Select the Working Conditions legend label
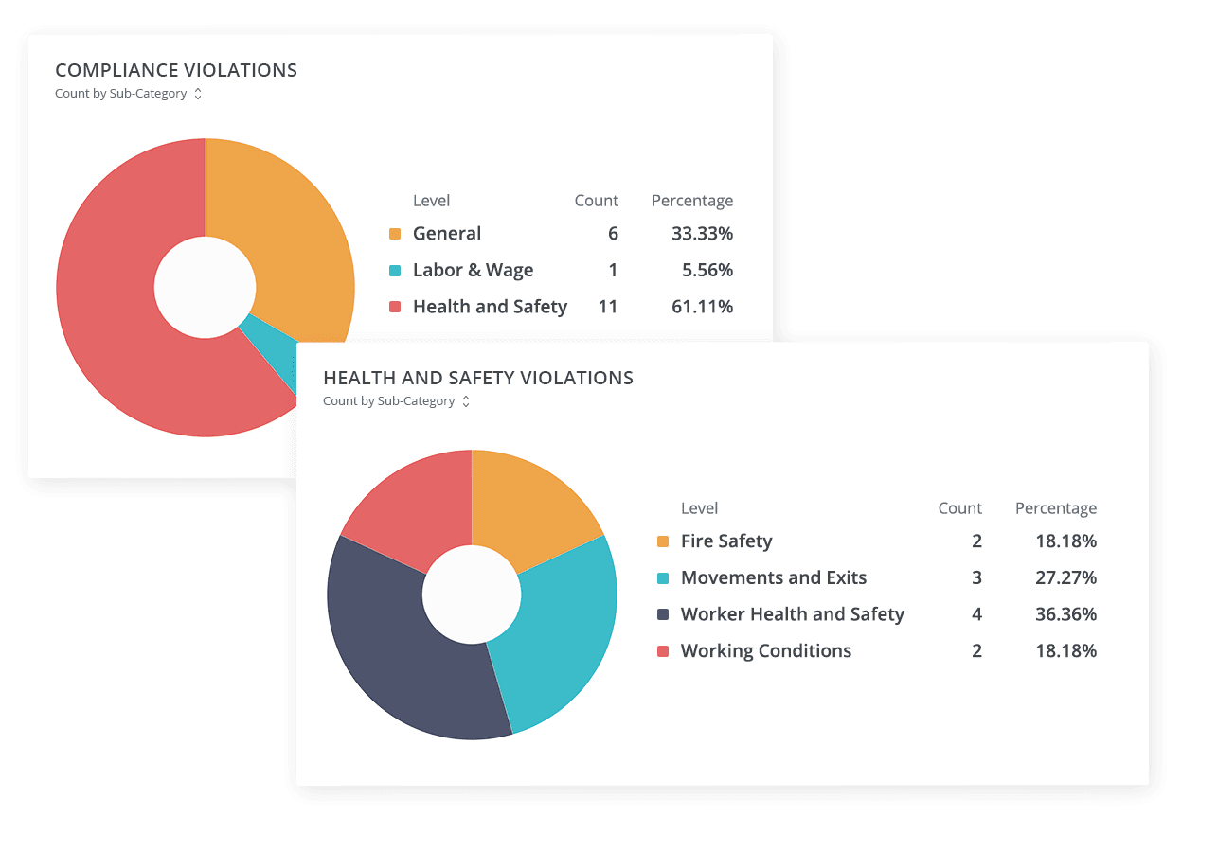Image resolution: width=1217 pixels, height=852 pixels. click(x=766, y=651)
